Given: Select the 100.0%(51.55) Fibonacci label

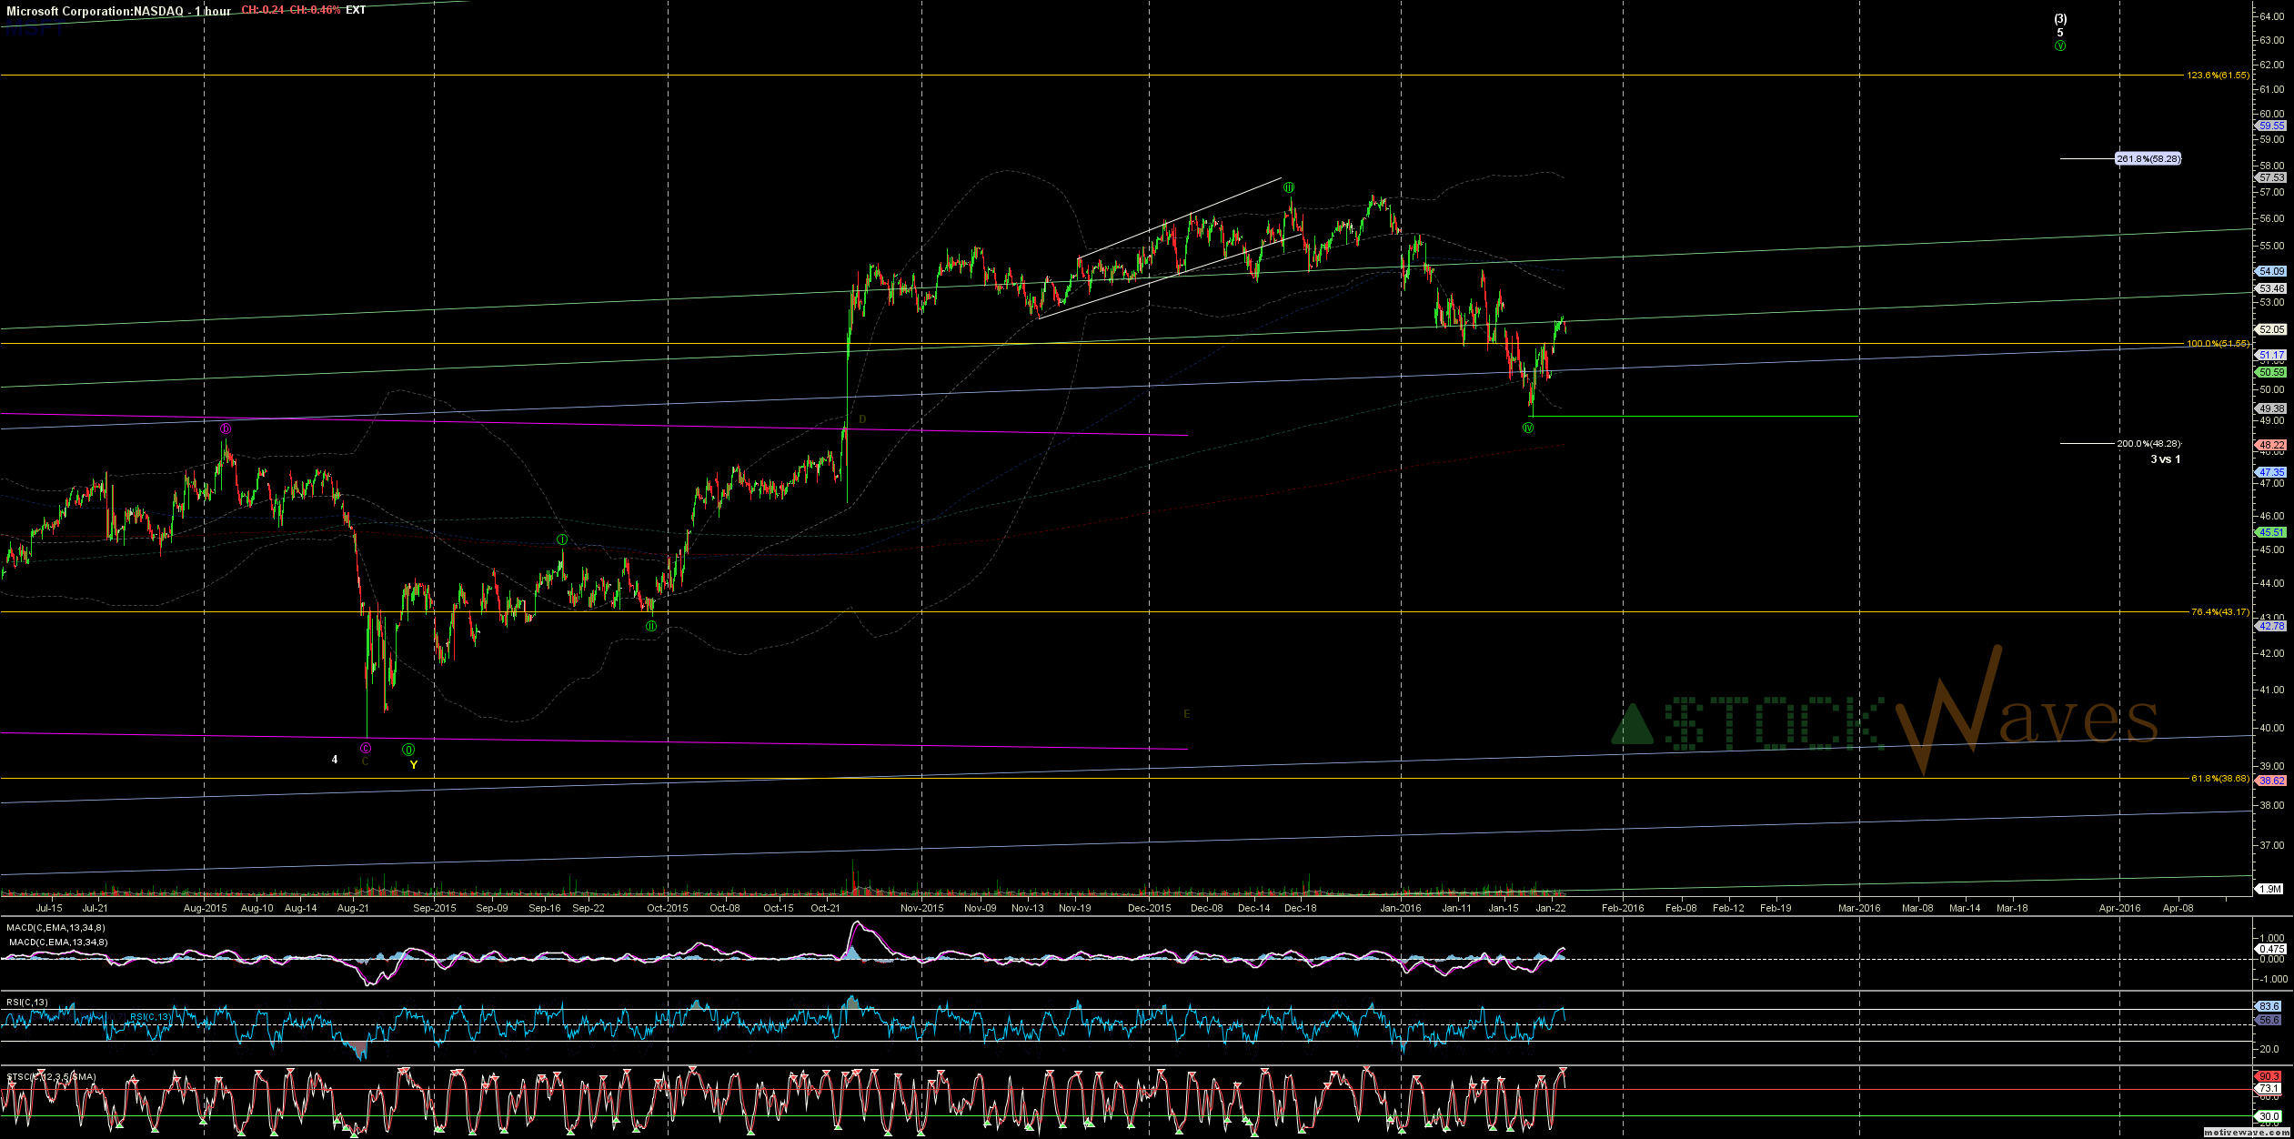Looking at the screenshot, I should (x=2218, y=343).
